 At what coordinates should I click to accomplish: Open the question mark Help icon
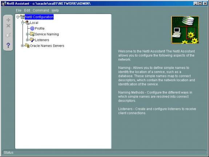[x=8, y=45]
